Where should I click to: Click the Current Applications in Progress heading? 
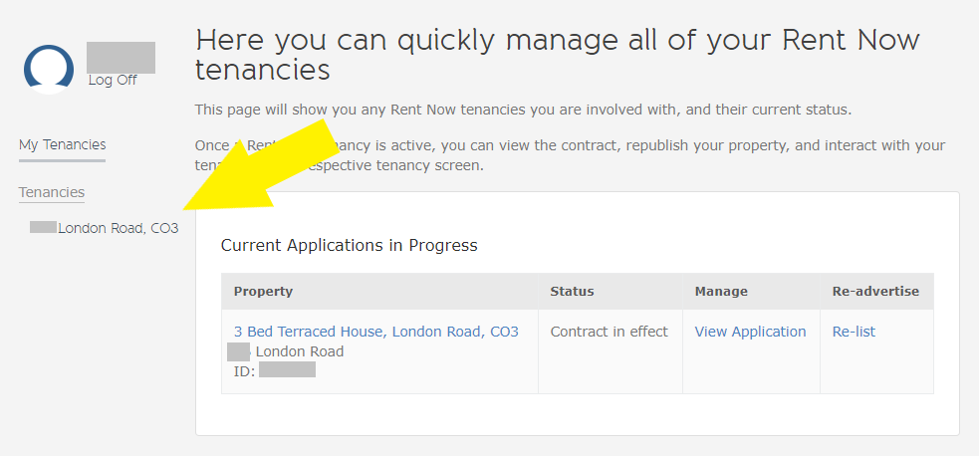click(349, 246)
